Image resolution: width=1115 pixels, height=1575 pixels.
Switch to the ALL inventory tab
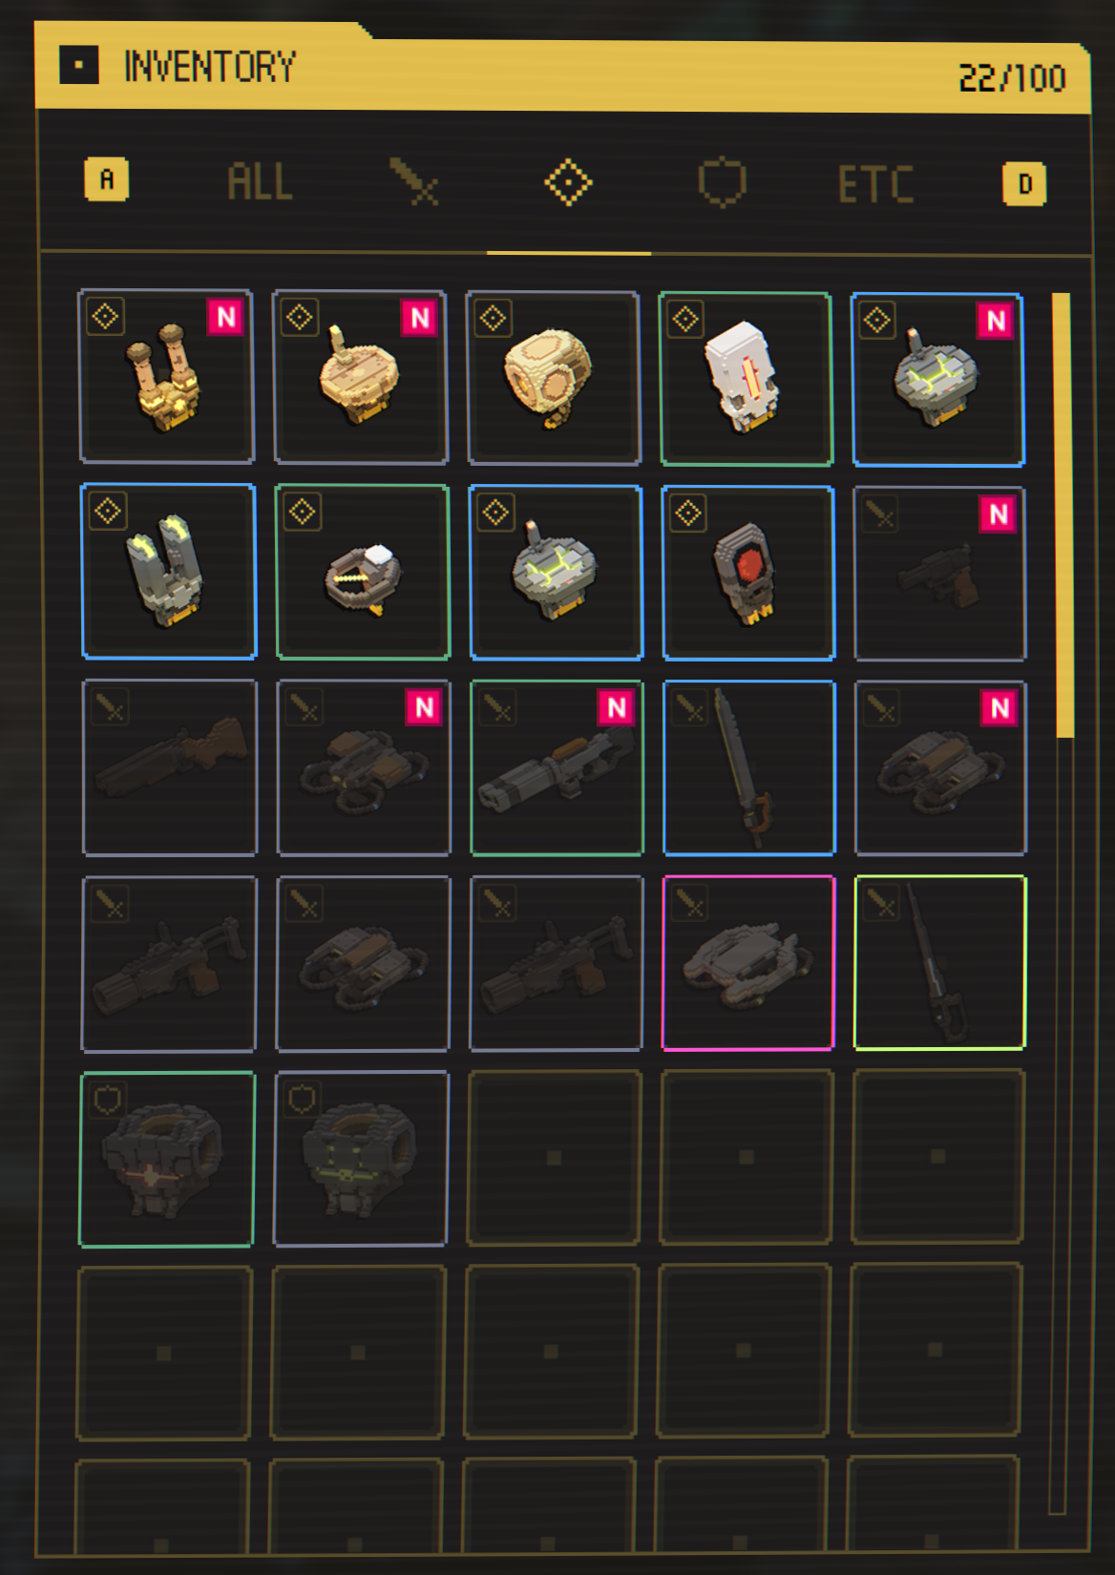tap(260, 181)
